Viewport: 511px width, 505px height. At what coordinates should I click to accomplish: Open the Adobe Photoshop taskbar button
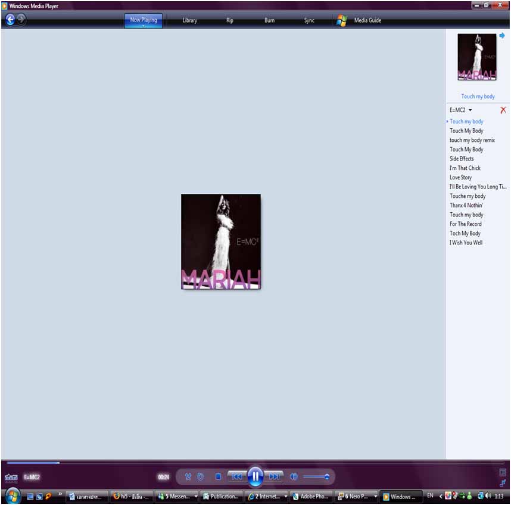311,496
